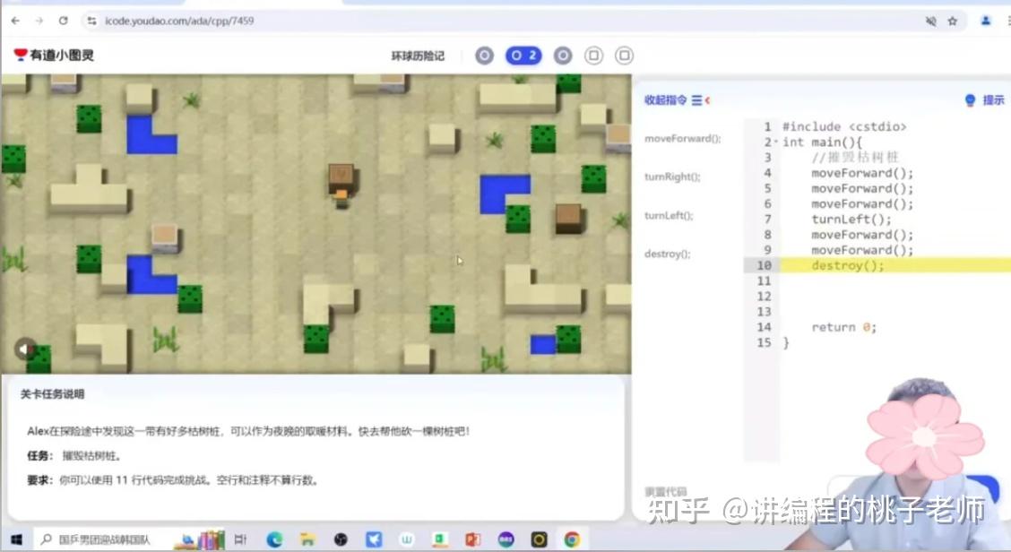1011x552 pixels.
Task: Click the 关卡任务说明 heading
Action: click(52, 394)
